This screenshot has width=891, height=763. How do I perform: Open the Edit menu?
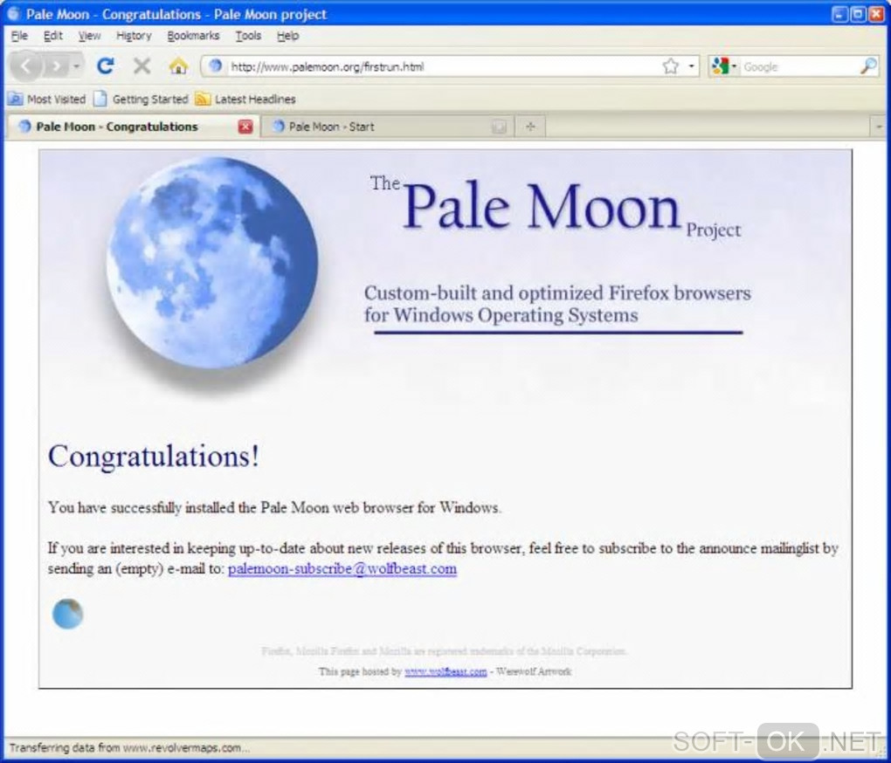pyautogui.click(x=52, y=36)
